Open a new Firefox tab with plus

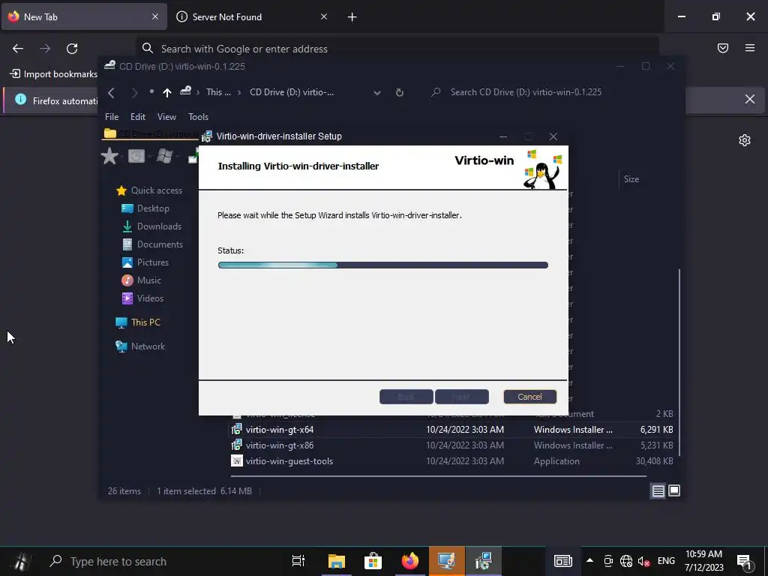[352, 17]
